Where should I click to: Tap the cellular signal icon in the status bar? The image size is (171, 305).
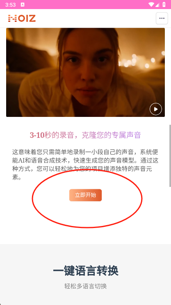pyautogui.click(x=157, y=5)
